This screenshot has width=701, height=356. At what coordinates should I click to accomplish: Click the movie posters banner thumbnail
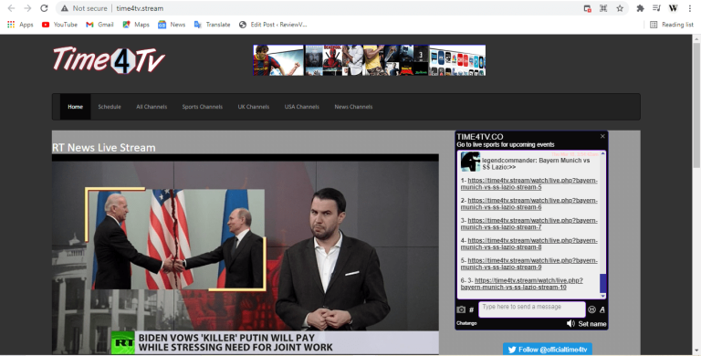(367, 60)
